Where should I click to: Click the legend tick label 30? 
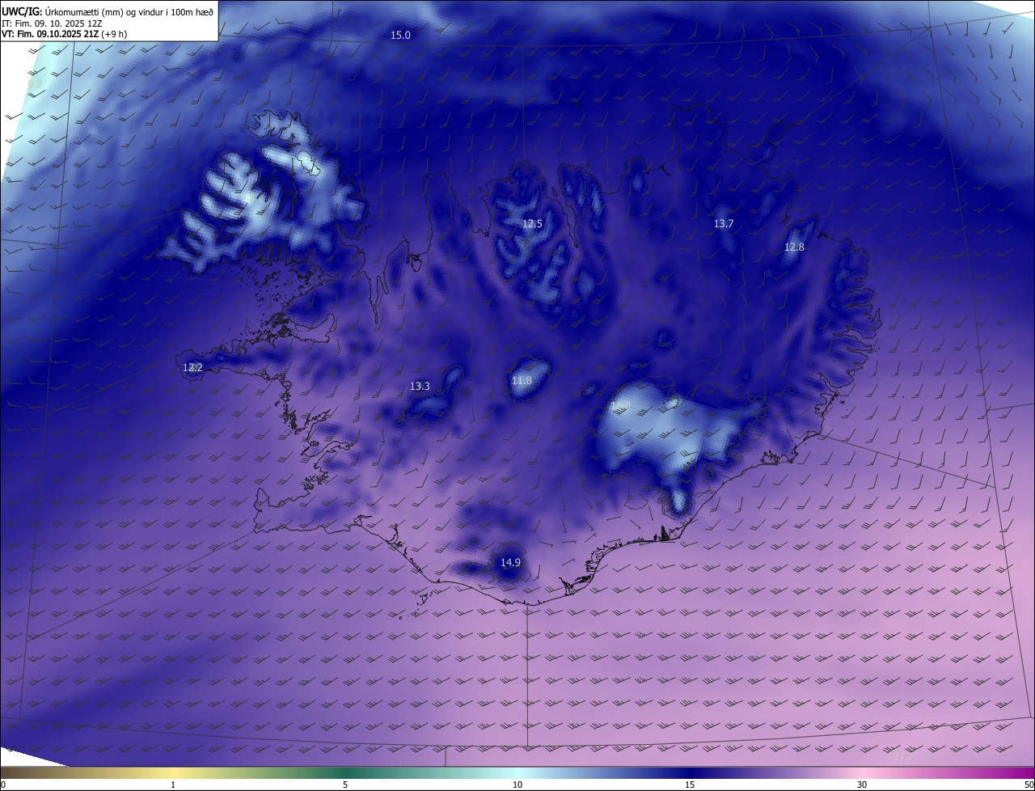point(862,785)
